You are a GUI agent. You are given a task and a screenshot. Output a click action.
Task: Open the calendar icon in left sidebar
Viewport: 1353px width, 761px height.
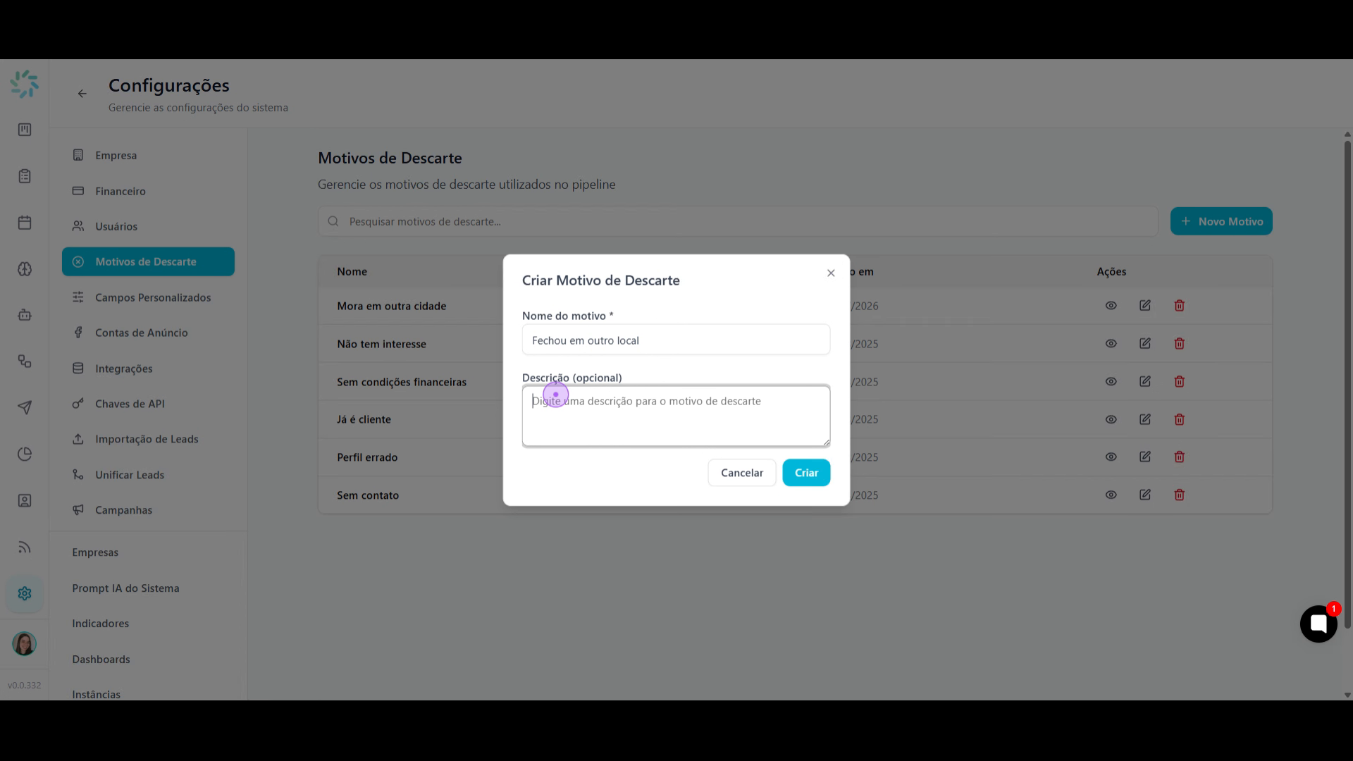25,223
